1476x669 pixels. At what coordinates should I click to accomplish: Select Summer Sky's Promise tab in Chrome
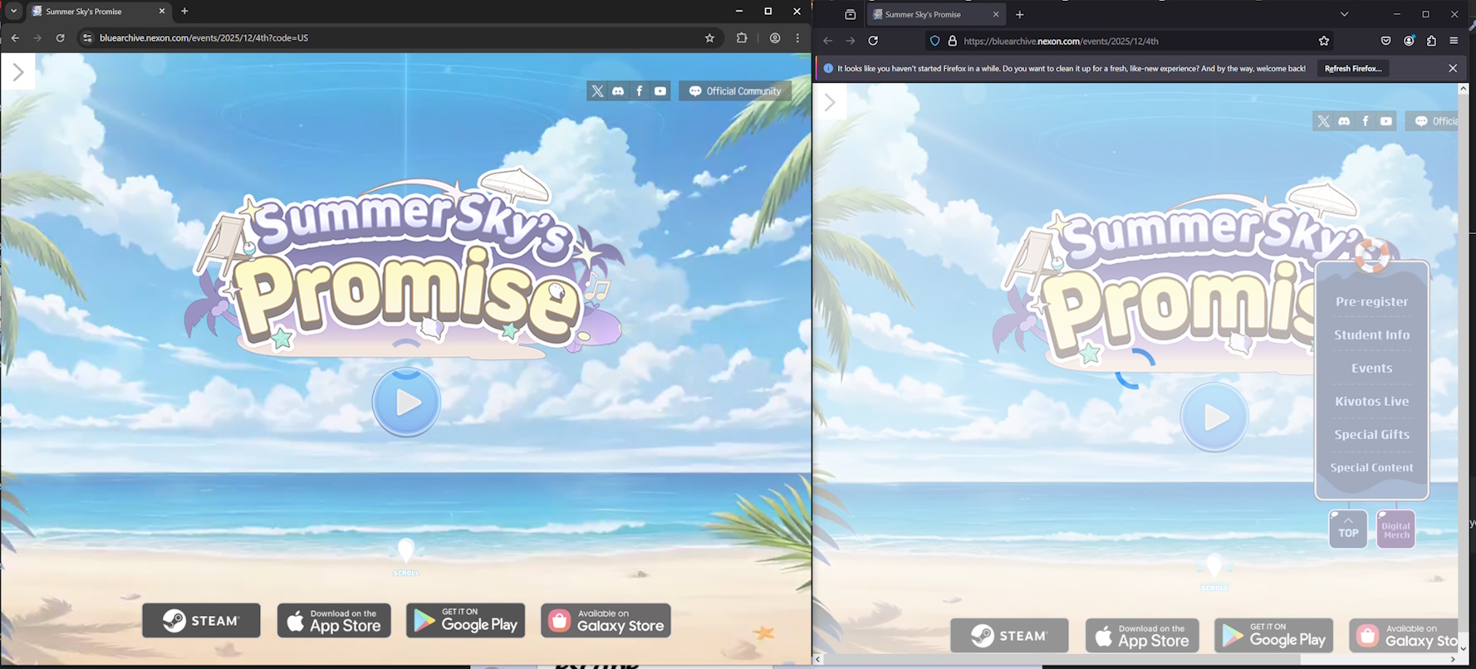point(98,12)
